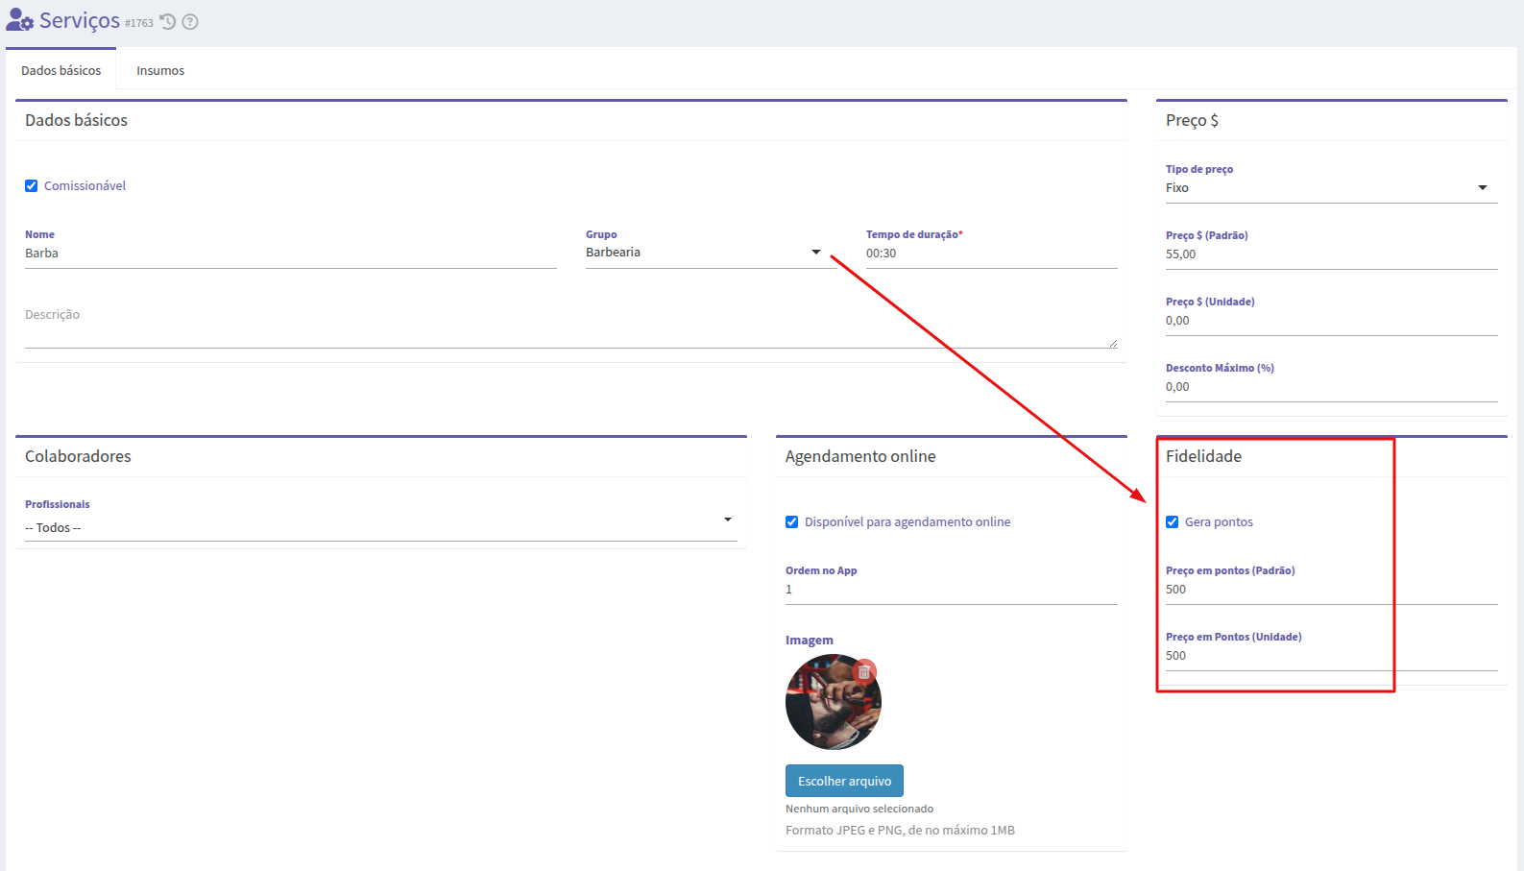Viewport: 1524px width, 871px height.
Task: Toggle the Gera pontos checkbox
Action: tap(1172, 522)
